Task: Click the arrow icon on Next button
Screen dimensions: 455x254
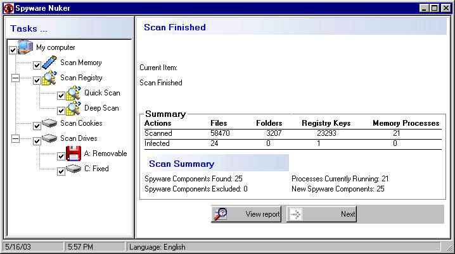Action: pos(296,214)
